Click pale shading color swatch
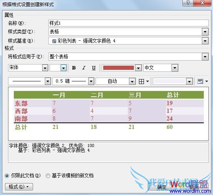The height and width of the screenshot is (195, 213). click(x=170, y=81)
